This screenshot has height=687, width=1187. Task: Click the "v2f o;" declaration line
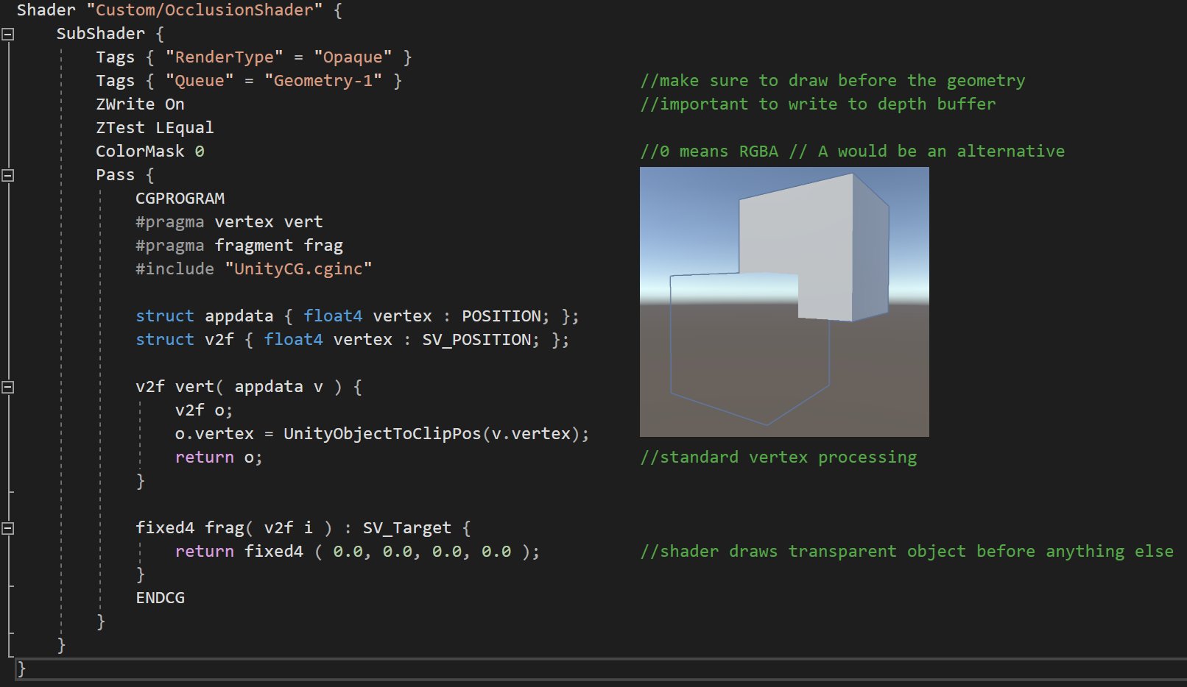click(204, 410)
